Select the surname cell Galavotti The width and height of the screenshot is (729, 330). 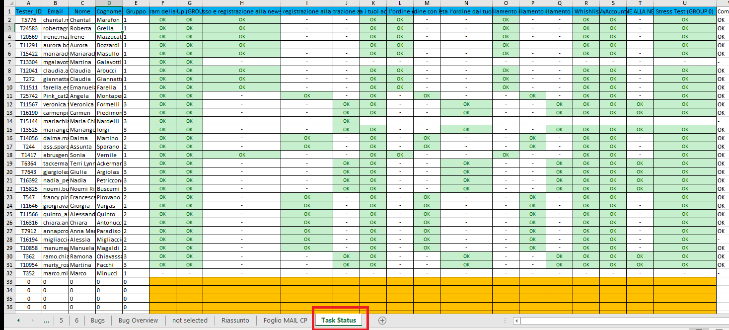coord(109,62)
